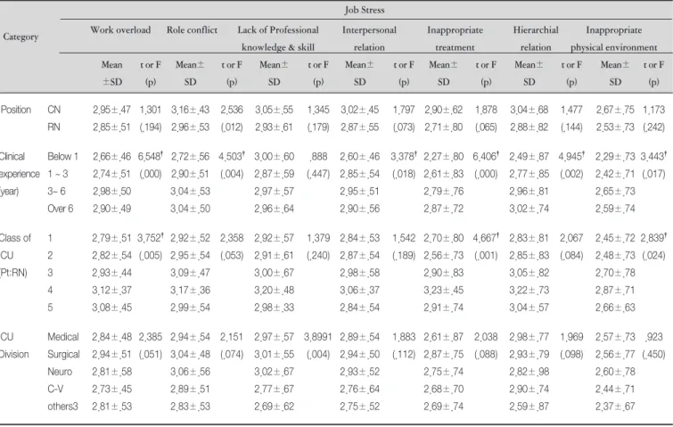Click the "Medical" CU division row label
The image size is (673, 427).
tap(63, 337)
